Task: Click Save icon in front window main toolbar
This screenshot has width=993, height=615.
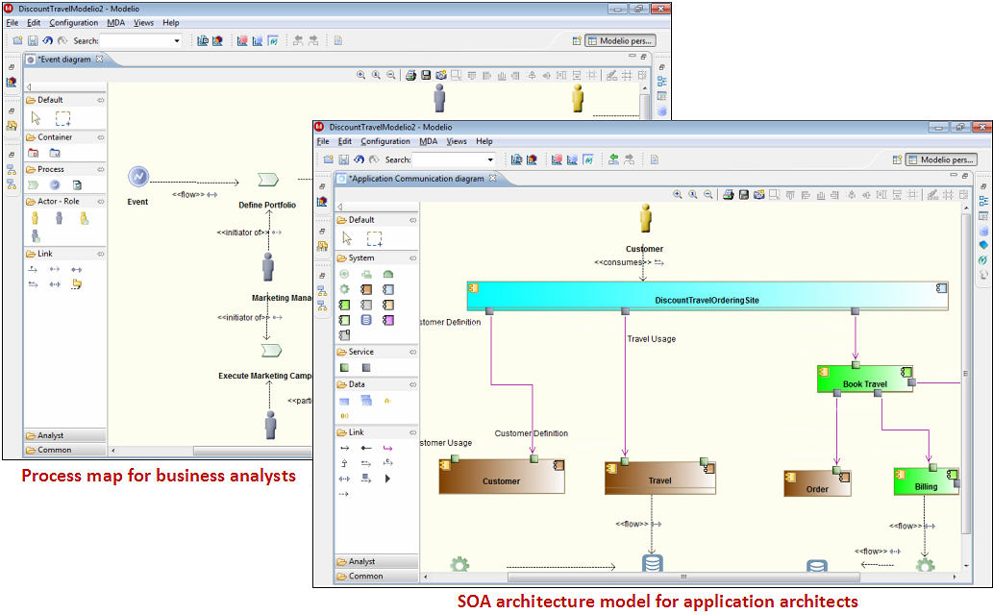Action: tap(344, 160)
